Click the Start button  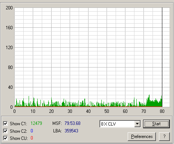(156, 124)
